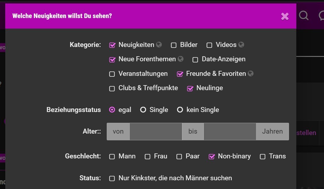
Task: Focus the maximum age 'bis' field
Action: pos(230,132)
